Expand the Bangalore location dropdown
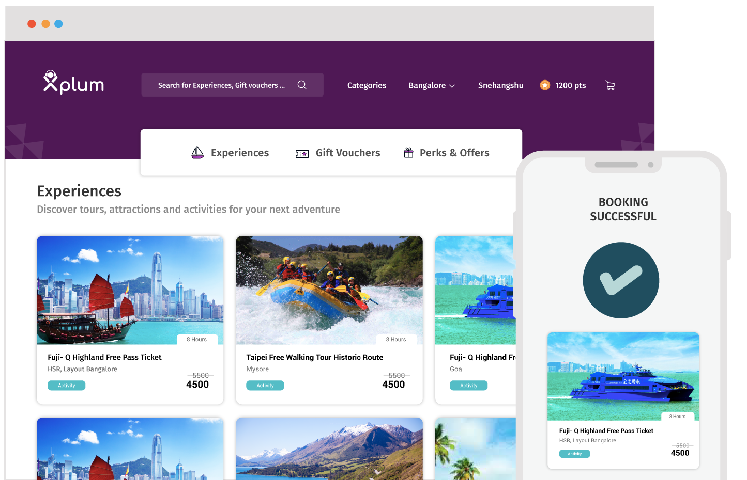The image size is (747, 480). [432, 85]
